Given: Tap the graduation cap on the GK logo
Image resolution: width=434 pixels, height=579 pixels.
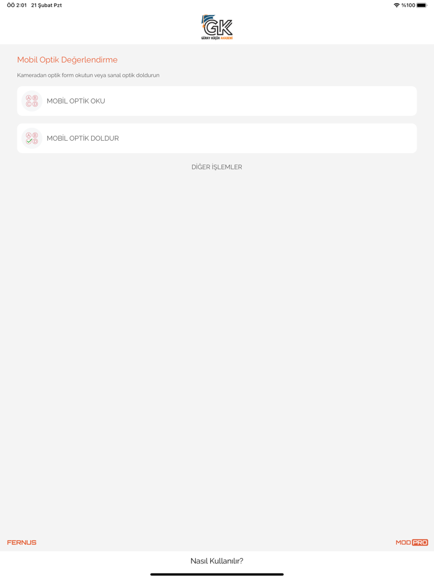Looking at the screenshot, I should [x=208, y=19].
